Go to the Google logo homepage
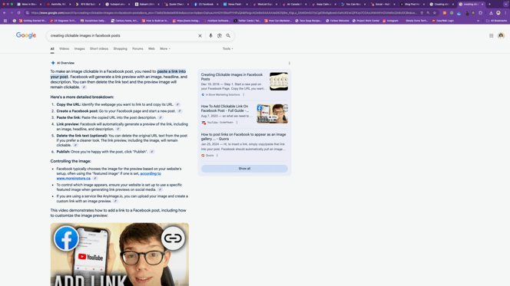This screenshot has height=286, width=510. tap(26, 35)
